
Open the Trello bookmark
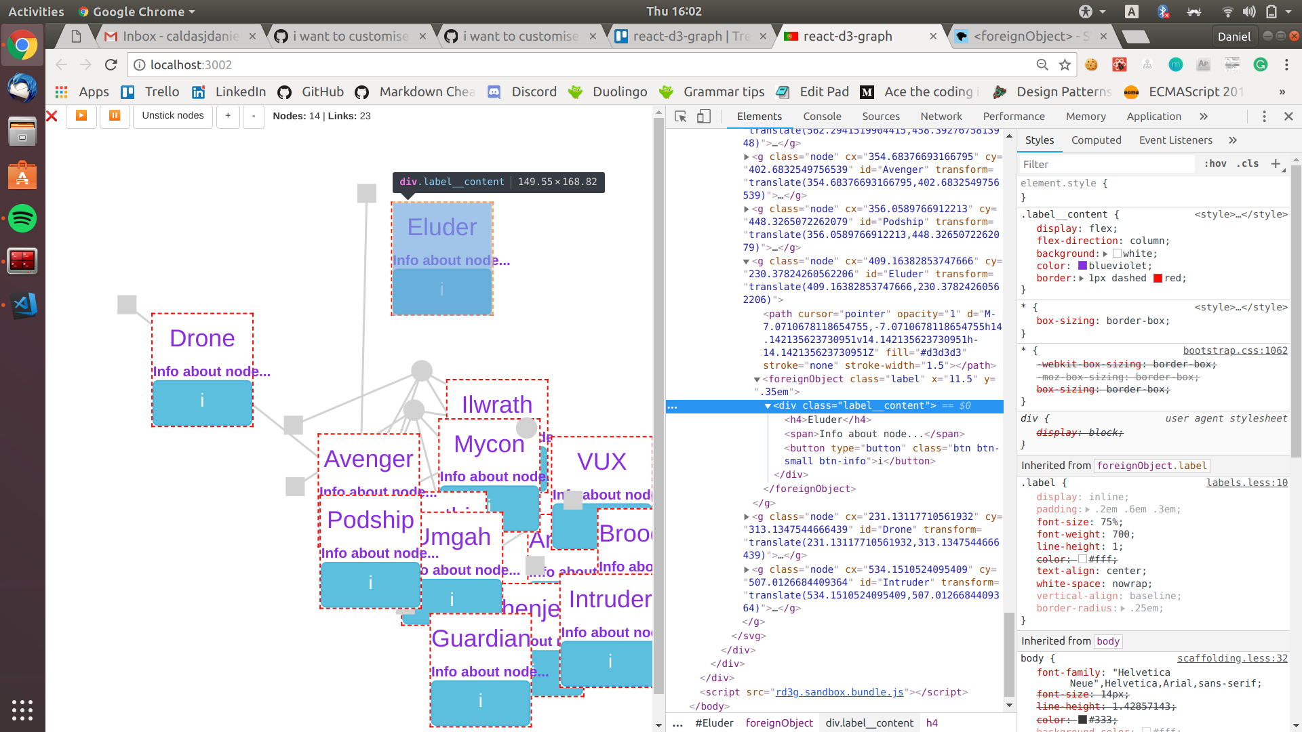click(150, 91)
